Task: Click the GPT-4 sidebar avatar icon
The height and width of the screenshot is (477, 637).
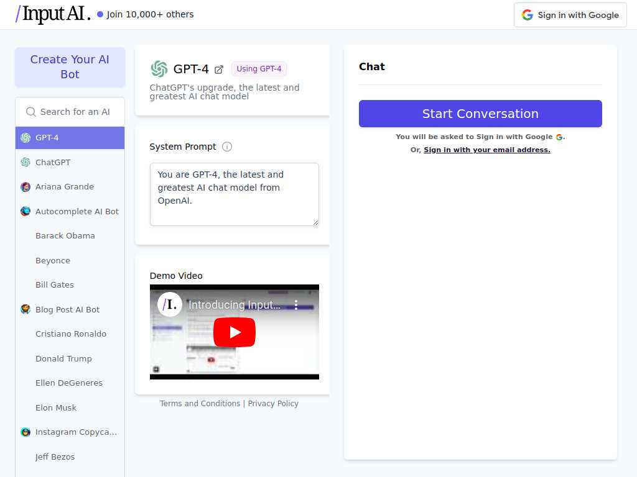Action: click(26, 137)
